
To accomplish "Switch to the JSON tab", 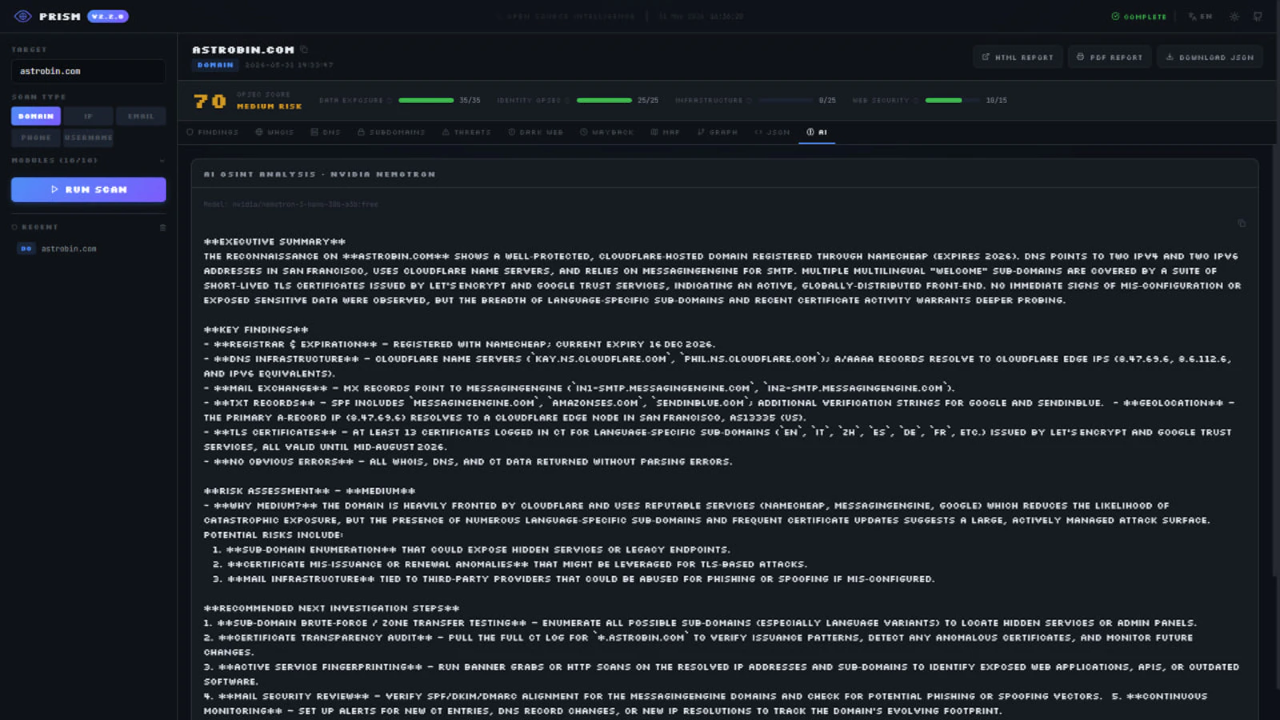I will [772, 132].
